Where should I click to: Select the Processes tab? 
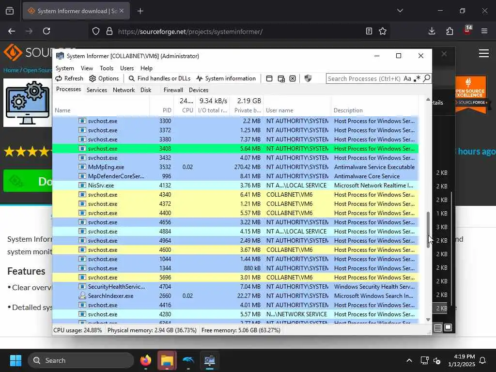pyautogui.click(x=68, y=89)
